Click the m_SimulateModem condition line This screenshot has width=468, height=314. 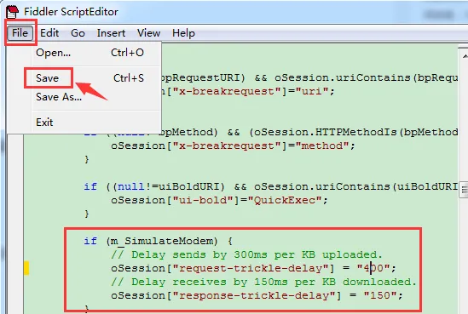pyautogui.click(x=159, y=241)
